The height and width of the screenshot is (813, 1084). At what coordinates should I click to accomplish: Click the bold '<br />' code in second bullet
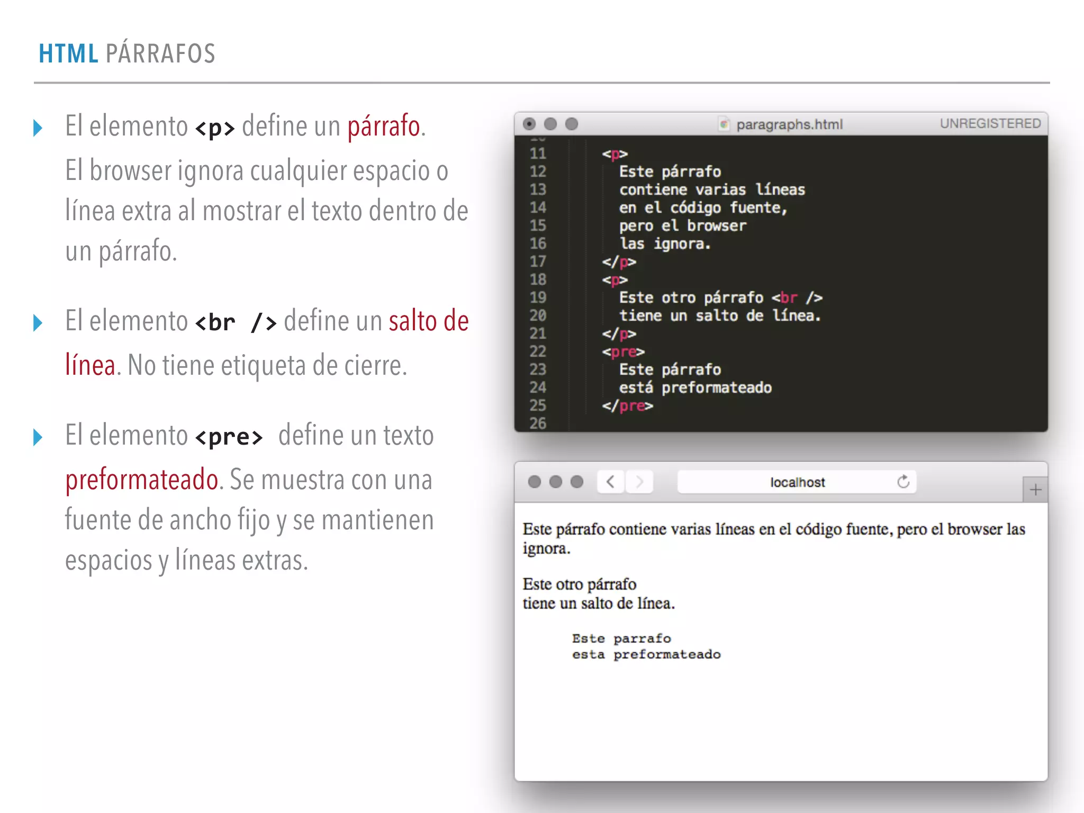point(236,322)
